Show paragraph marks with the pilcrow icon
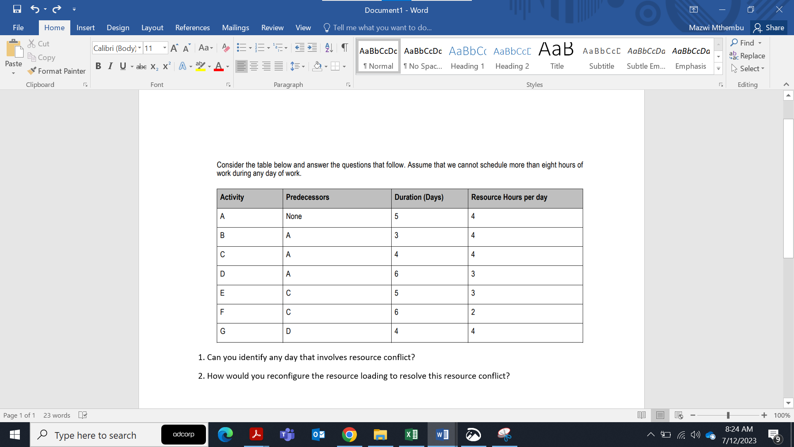794x447 pixels. [x=344, y=48]
